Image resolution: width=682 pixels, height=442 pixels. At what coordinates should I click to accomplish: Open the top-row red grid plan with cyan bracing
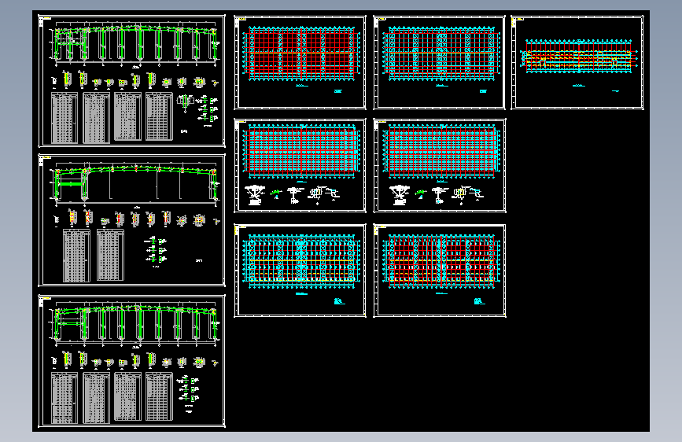click(300, 63)
